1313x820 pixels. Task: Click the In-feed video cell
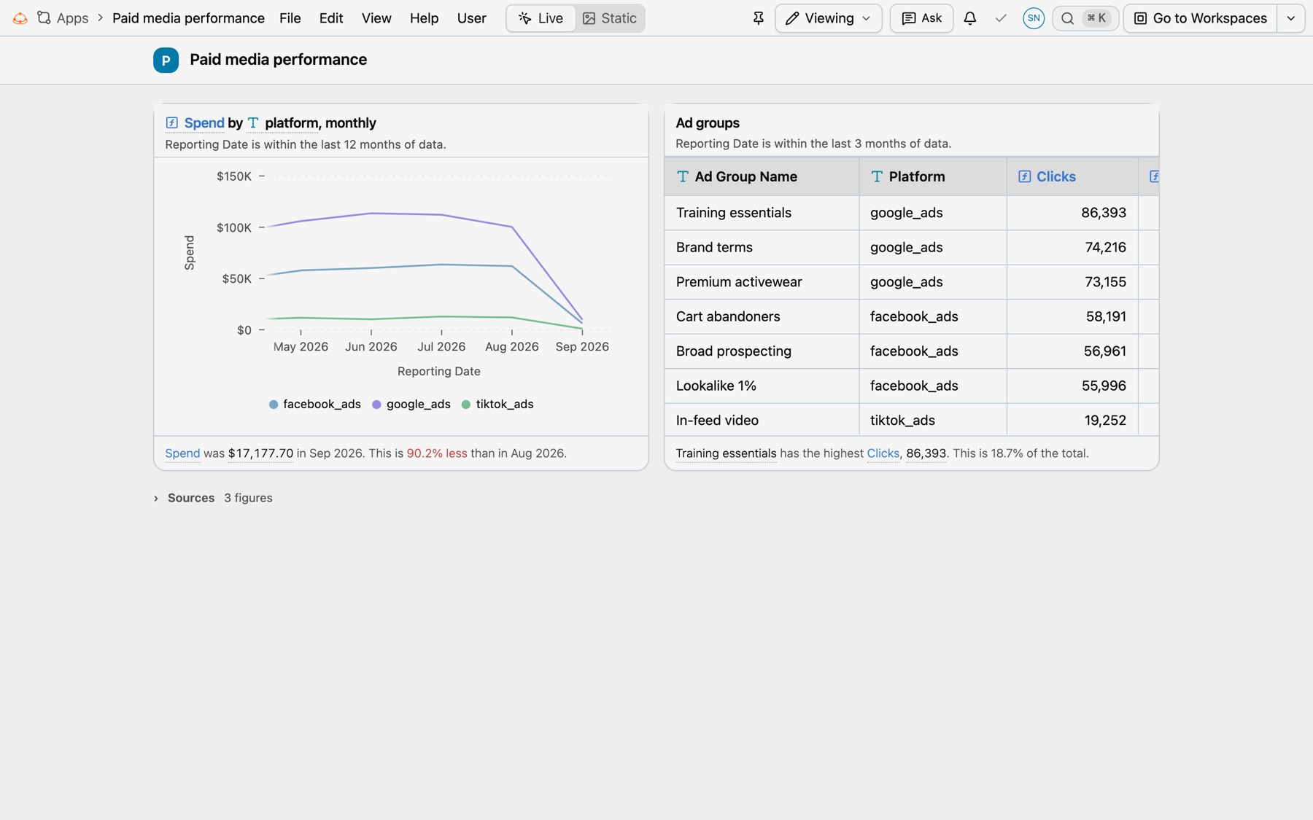click(762, 420)
